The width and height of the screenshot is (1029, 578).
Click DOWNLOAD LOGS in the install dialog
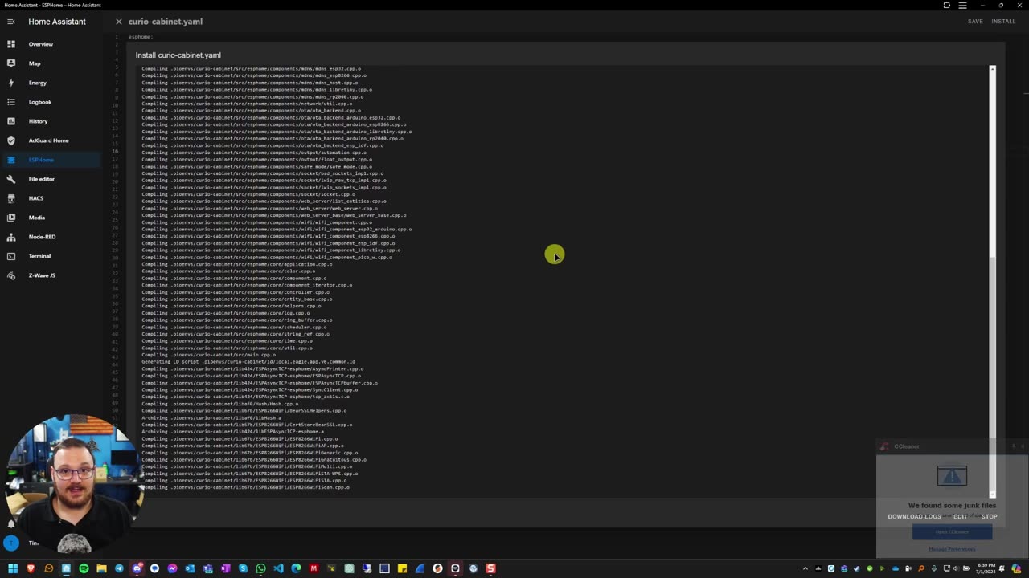914,516
